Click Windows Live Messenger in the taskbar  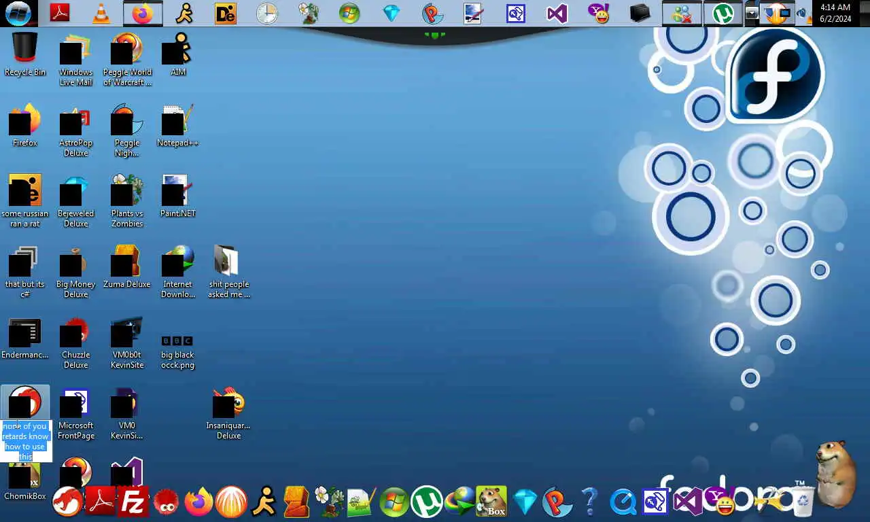[682, 13]
